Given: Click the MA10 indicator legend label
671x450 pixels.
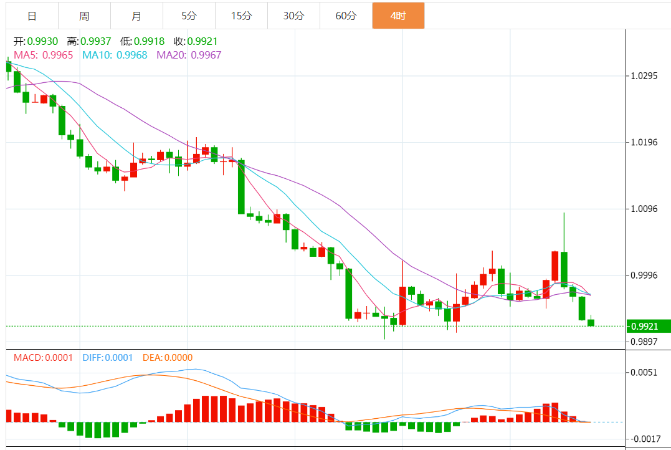Looking at the screenshot, I should pyautogui.click(x=115, y=55).
